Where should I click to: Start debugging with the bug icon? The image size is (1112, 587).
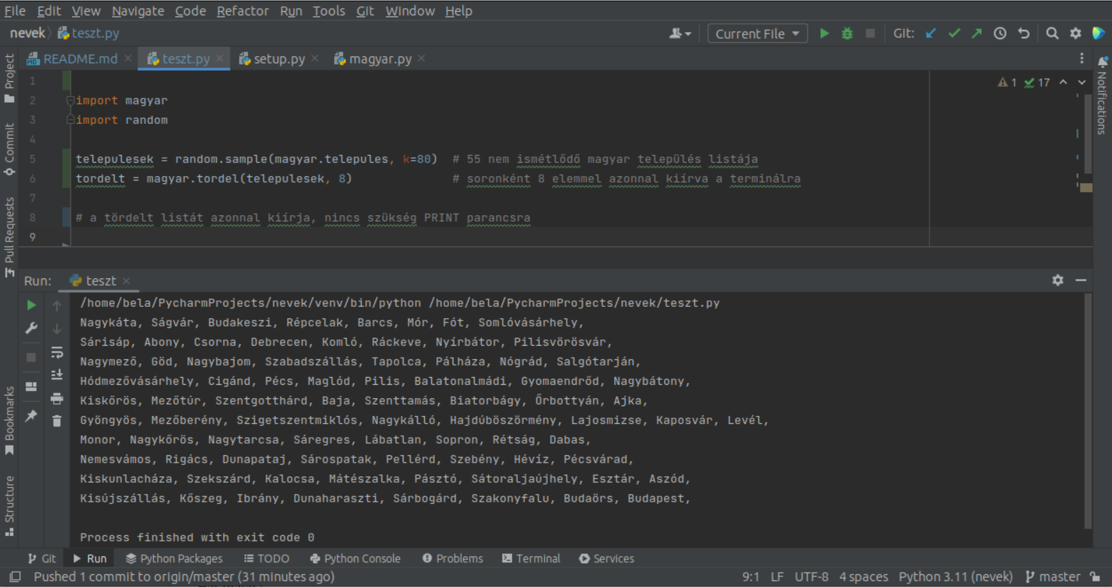click(x=847, y=33)
